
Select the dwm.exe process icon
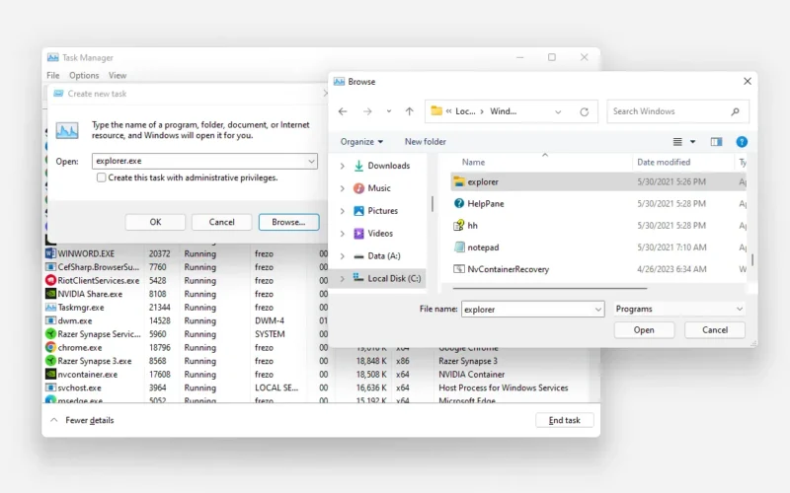click(x=51, y=320)
